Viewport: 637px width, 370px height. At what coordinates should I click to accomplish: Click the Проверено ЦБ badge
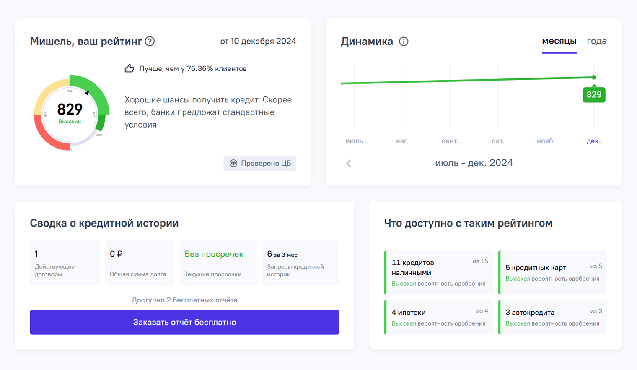coord(260,163)
